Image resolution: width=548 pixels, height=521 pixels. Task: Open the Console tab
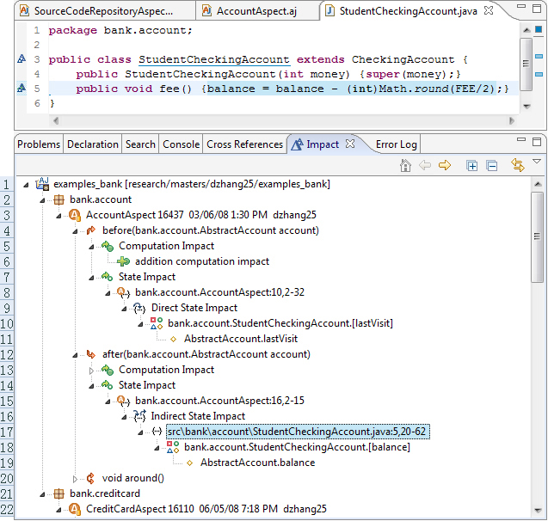pyautogui.click(x=181, y=144)
